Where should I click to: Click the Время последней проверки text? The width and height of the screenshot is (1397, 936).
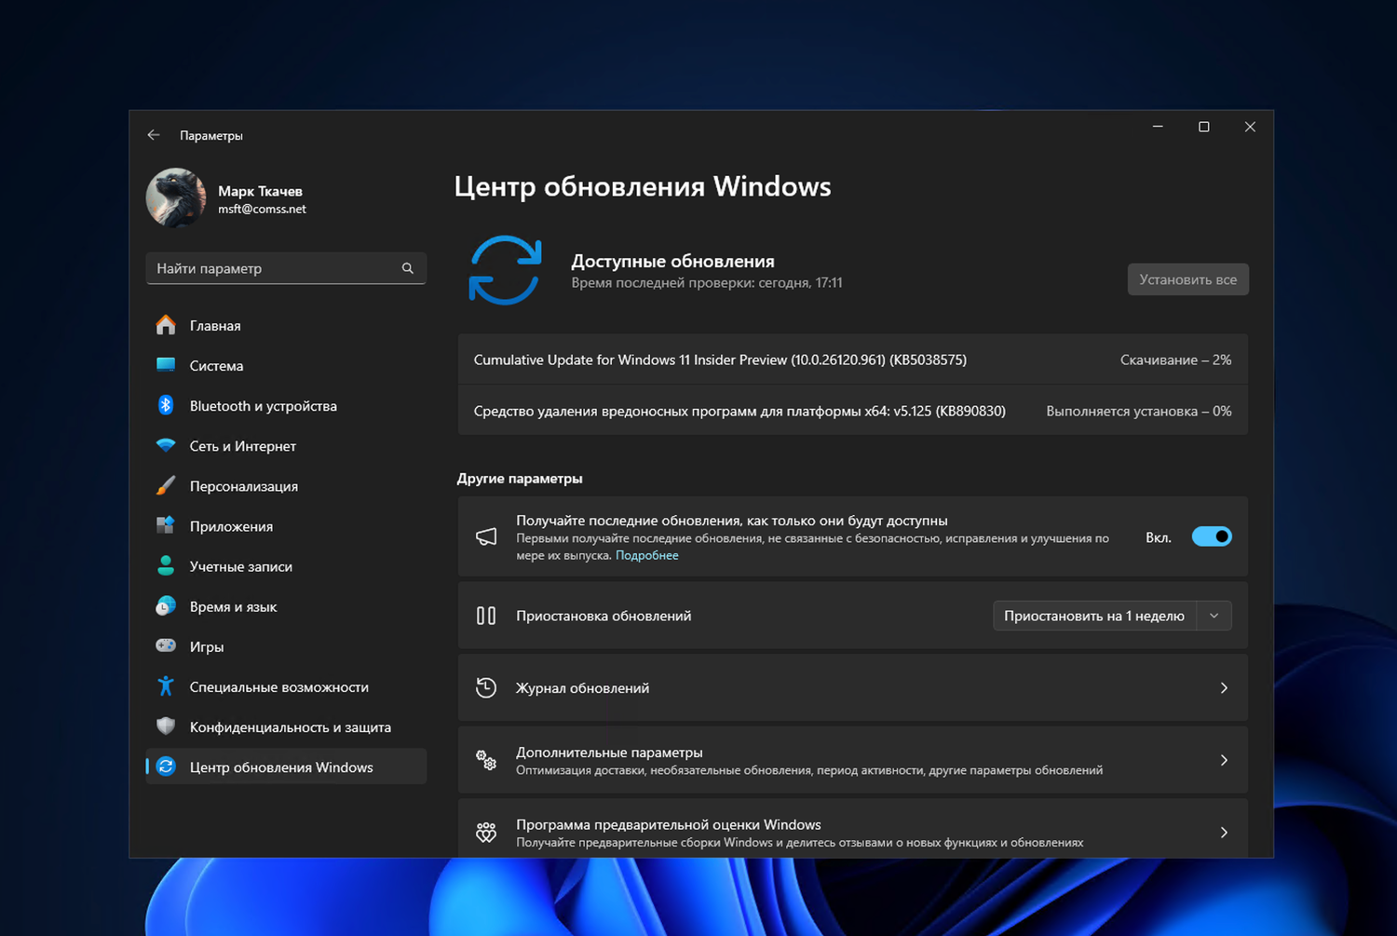(706, 282)
